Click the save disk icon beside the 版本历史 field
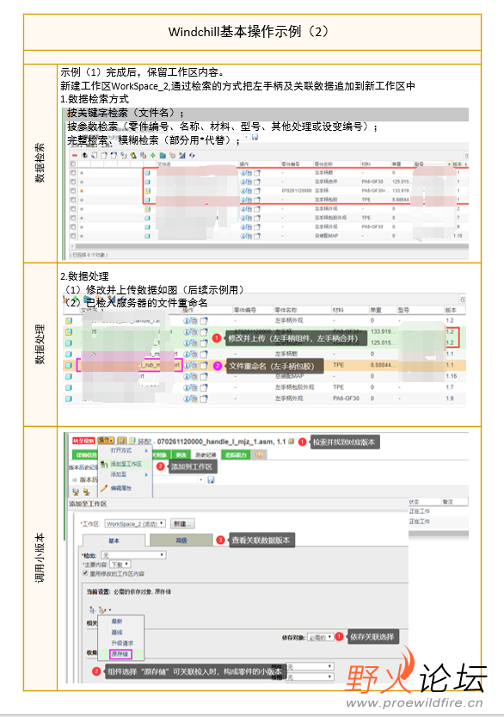The height and width of the screenshot is (717, 504). [211, 479]
